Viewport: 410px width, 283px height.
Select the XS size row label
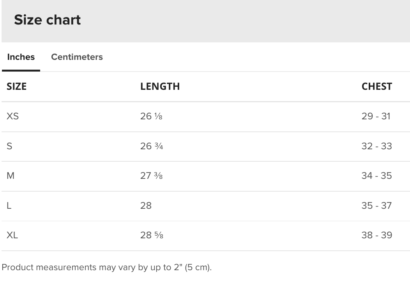pos(12,116)
